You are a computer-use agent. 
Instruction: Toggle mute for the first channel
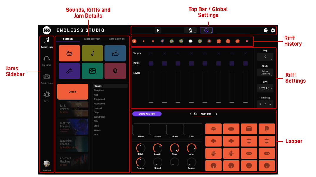click(x=151, y=63)
